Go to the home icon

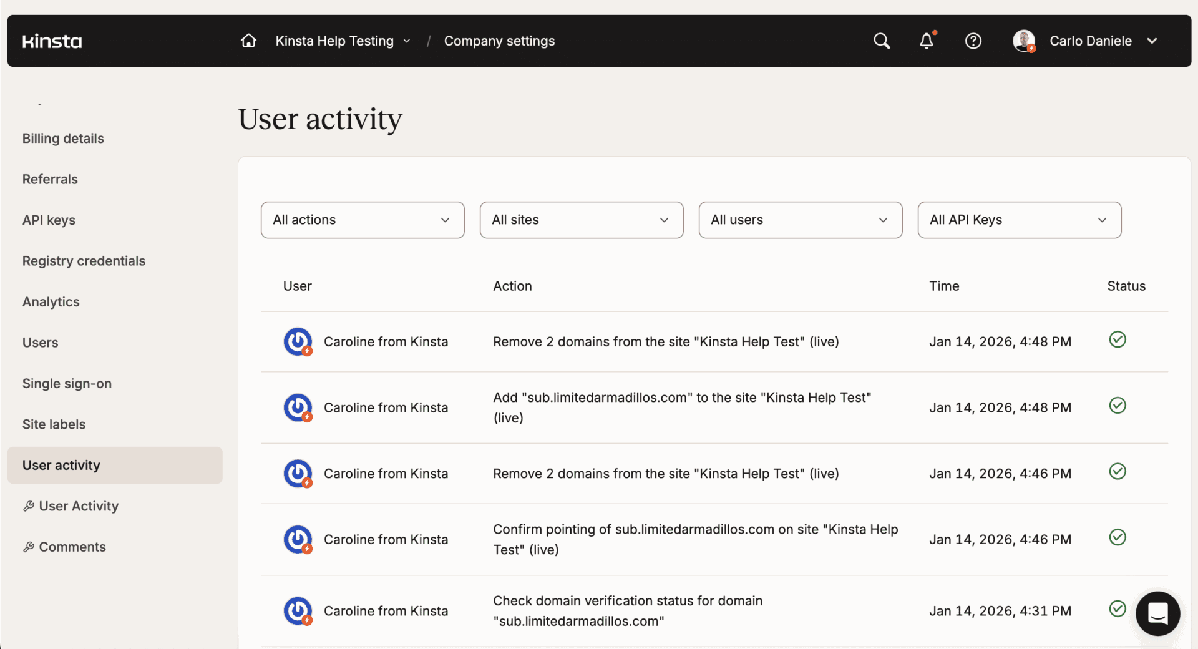coord(248,41)
